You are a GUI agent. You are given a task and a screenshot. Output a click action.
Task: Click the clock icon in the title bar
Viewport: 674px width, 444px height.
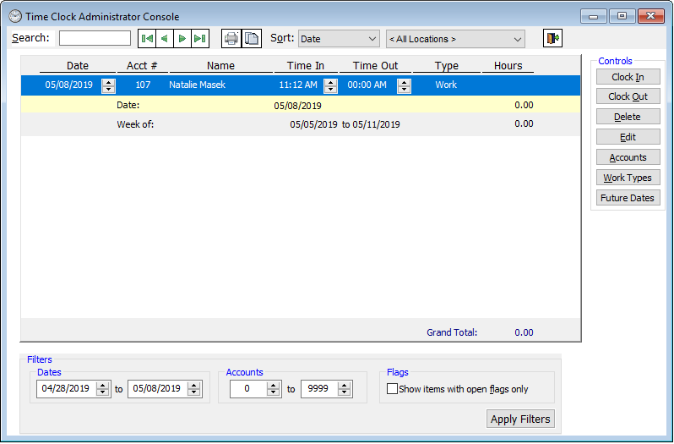coord(15,16)
